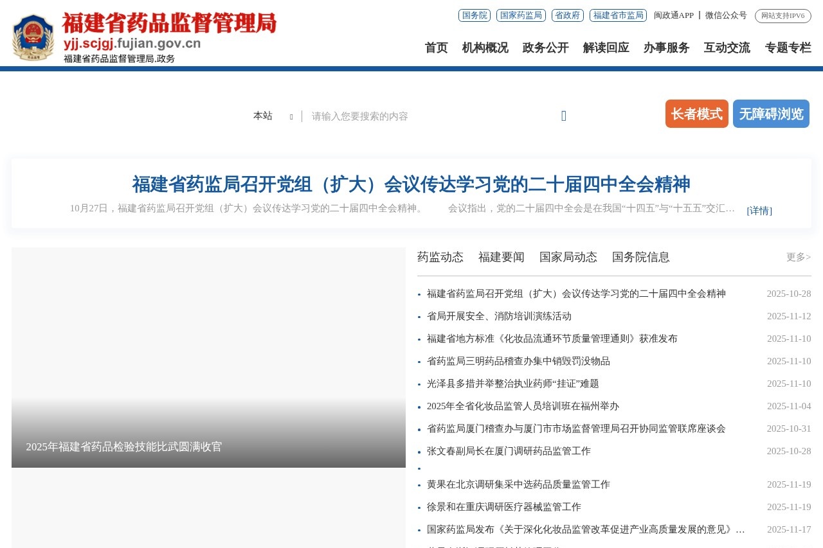The image size is (823, 548).
Task: Open 闽政通APP link
Action: tap(674, 15)
